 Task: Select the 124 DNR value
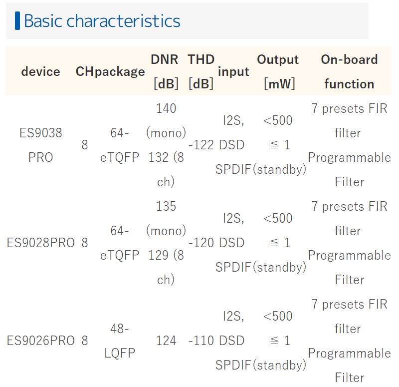[166, 341]
